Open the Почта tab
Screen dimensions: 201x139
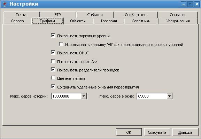(21, 15)
